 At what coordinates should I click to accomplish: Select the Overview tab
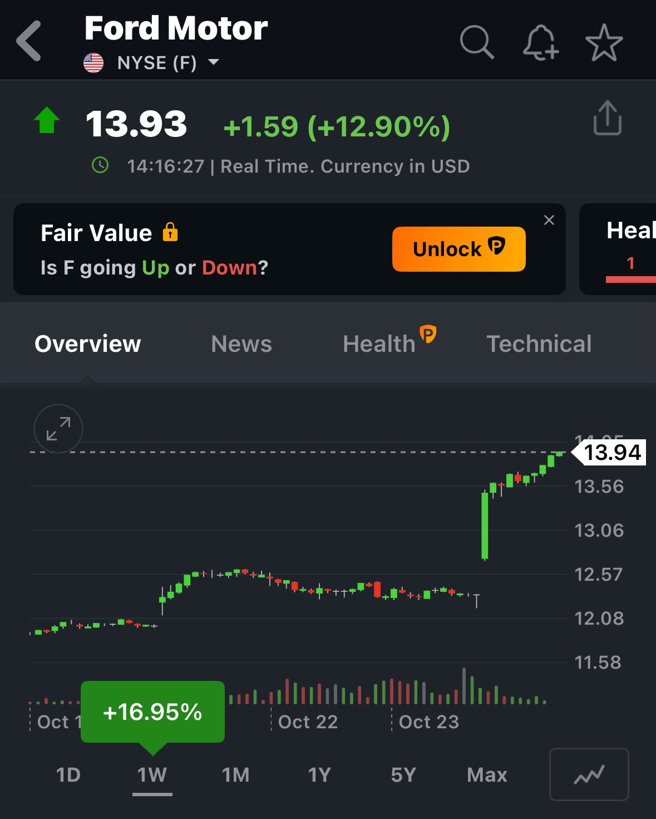[88, 344]
